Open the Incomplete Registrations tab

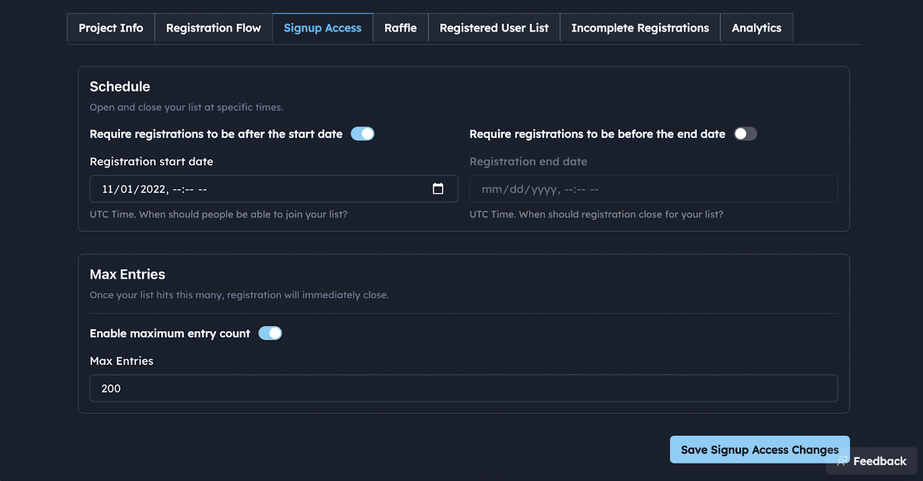pyautogui.click(x=640, y=28)
